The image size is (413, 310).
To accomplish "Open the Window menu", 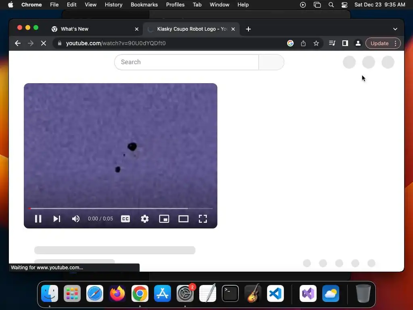I will coord(219,5).
